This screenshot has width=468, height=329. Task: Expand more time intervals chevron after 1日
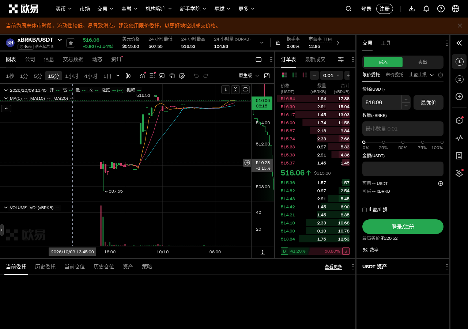coord(118,76)
